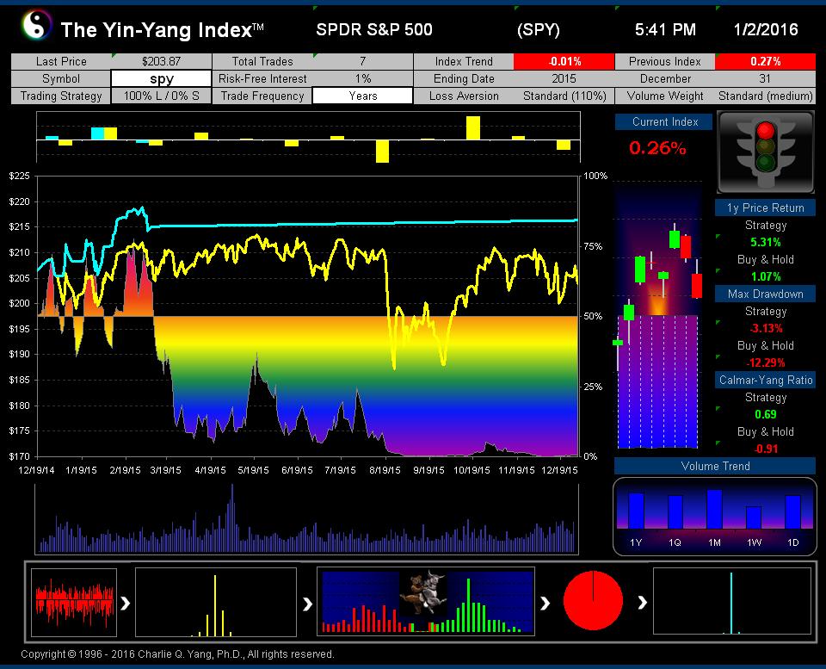Open the yellow spike histogram thumbnail

point(216,602)
